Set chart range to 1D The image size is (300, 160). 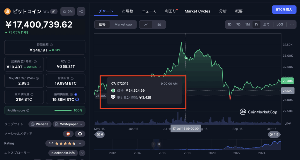[229, 25]
